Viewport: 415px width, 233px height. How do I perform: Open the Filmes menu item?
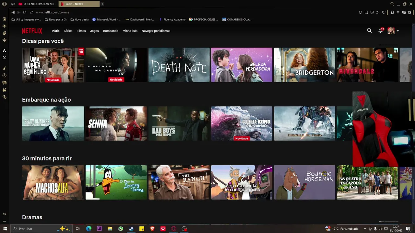click(x=81, y=31)
